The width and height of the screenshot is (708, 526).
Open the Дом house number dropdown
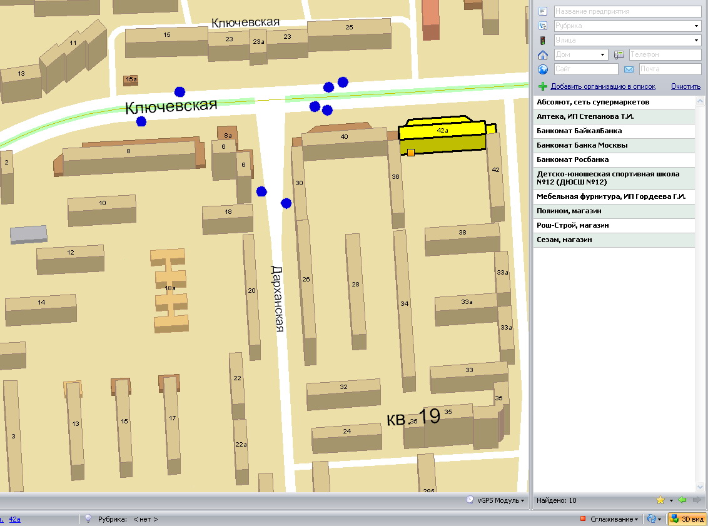pos(602,55)
